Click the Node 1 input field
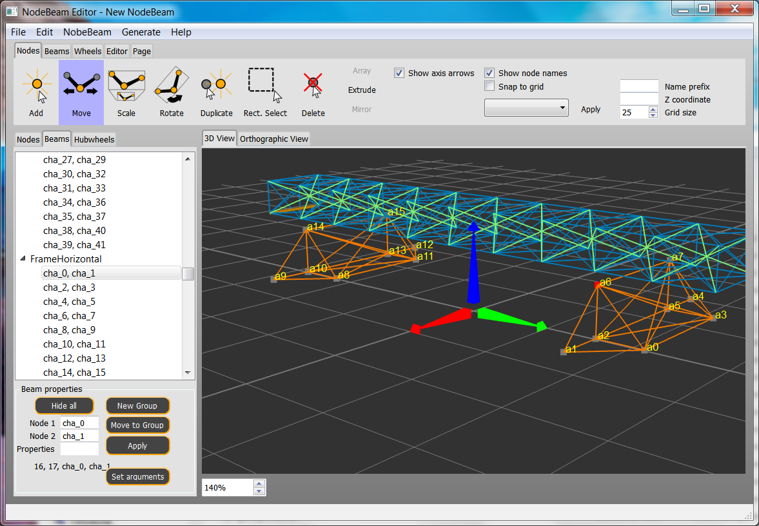The width and height of the screenshot is (759, 526). tap(79, 423)
